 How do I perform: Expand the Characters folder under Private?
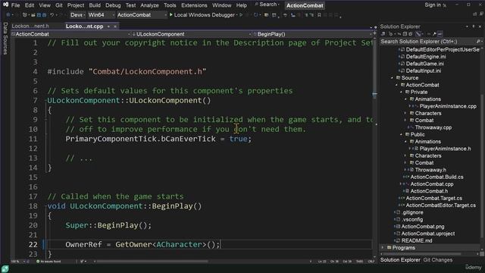405,113
